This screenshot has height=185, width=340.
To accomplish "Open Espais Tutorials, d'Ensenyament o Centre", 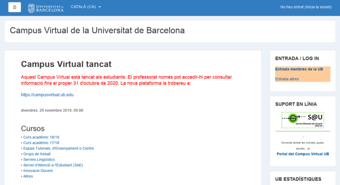I will click(x=59, y=148).
